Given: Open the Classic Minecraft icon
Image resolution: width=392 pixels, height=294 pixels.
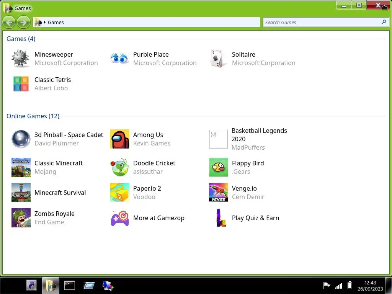Looking at the screenshot, I should (21, 167).
